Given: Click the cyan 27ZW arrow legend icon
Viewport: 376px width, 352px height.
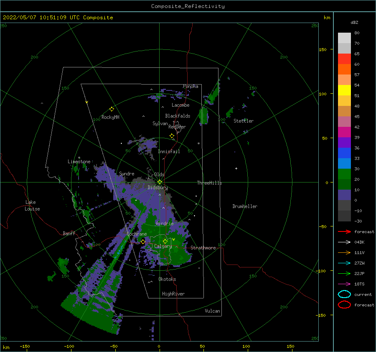Looking at the screenshot, I should coord(344,263).
